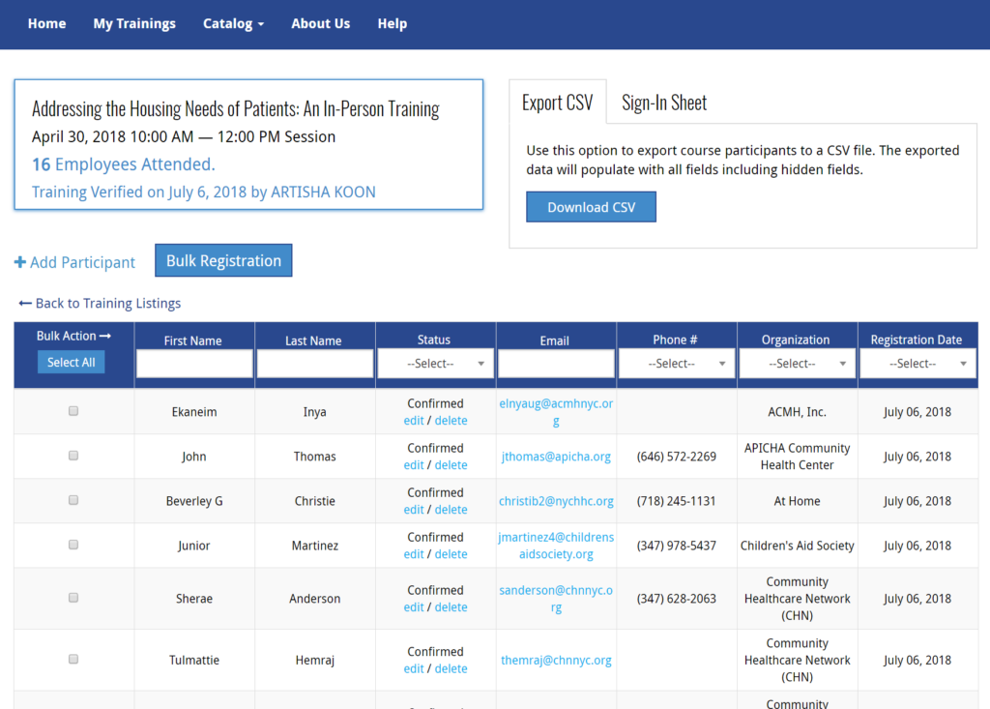Click the First Name filter field
The height and width of the screenshot is (709, 990).
(x=194, y=364)
